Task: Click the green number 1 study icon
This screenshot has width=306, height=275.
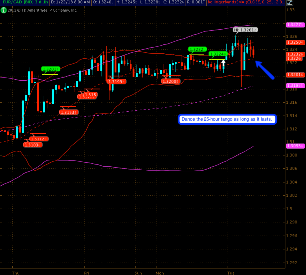Action: point(3,10)
